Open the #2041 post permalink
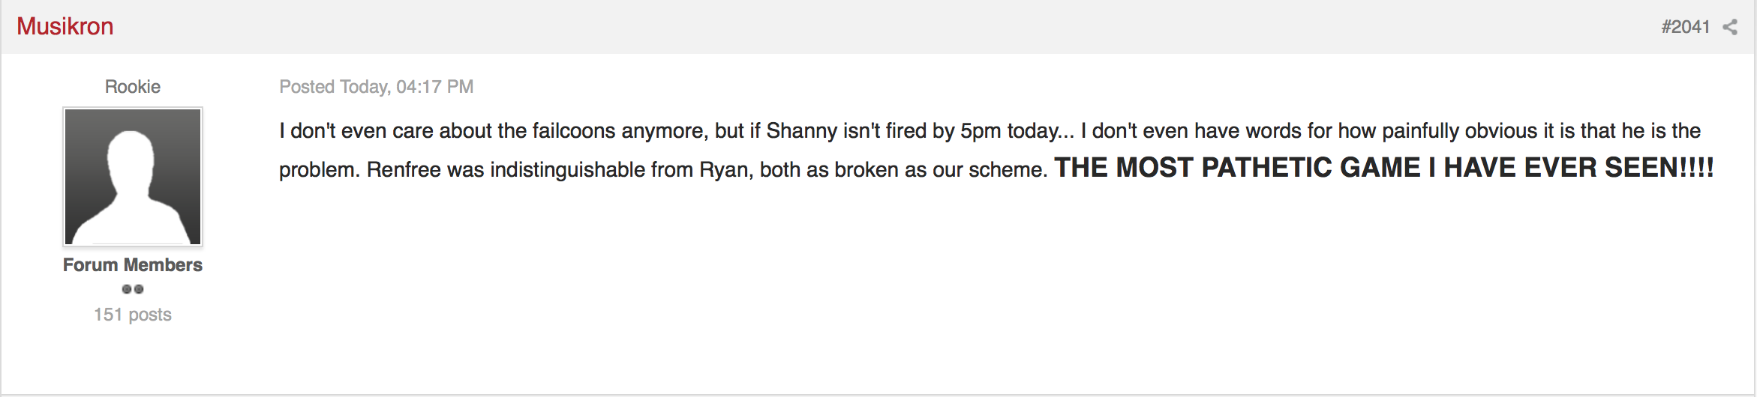This screenshot has height=397, width=1757. 1685,27
